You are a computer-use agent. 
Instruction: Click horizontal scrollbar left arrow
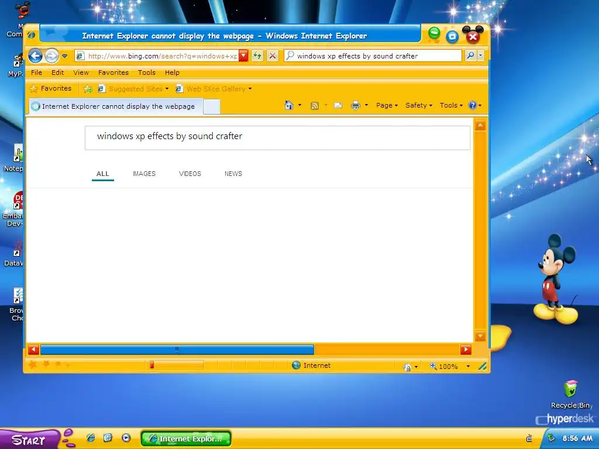[x=33, y=350]
